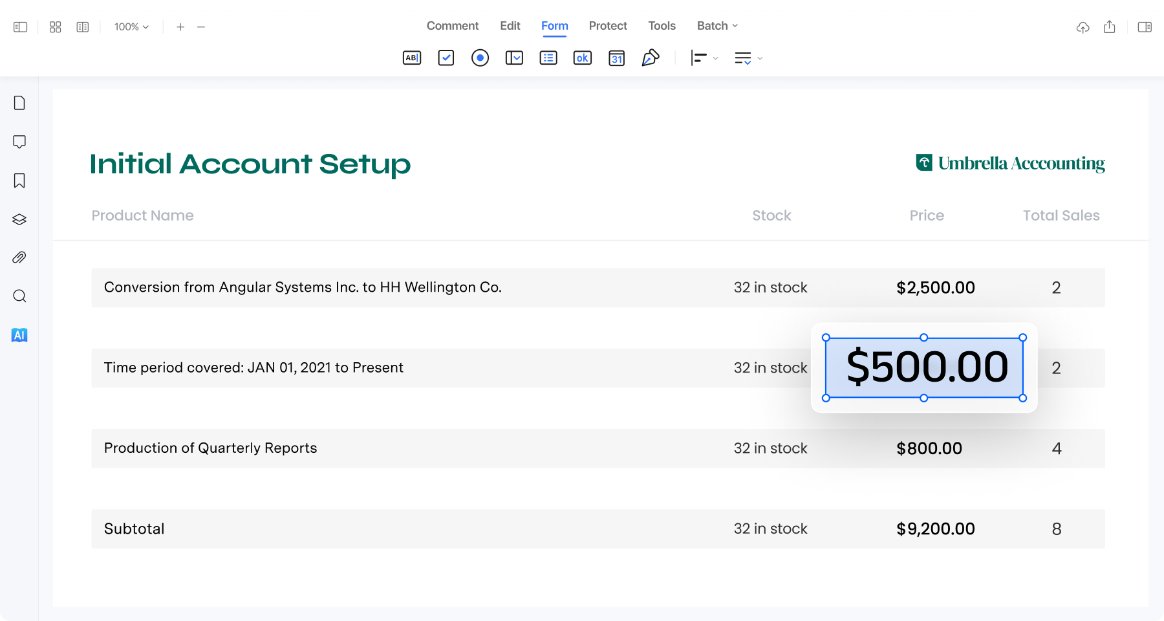Switch to two-page reading view
The width and height of the screenshot is (1164, 621).
point(83,27)
